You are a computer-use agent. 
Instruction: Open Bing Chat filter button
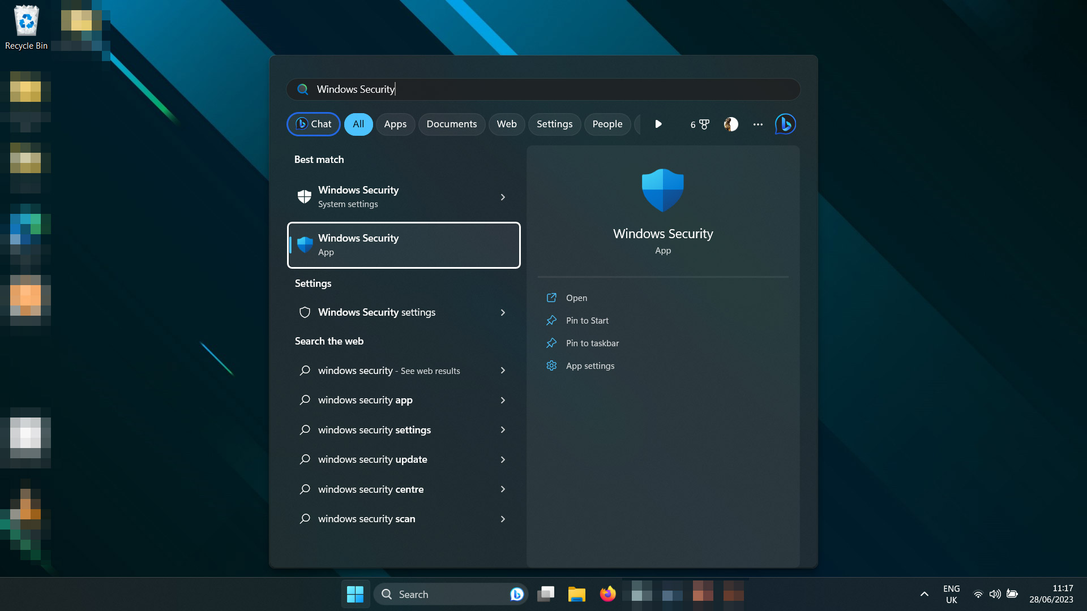point(314,124)
